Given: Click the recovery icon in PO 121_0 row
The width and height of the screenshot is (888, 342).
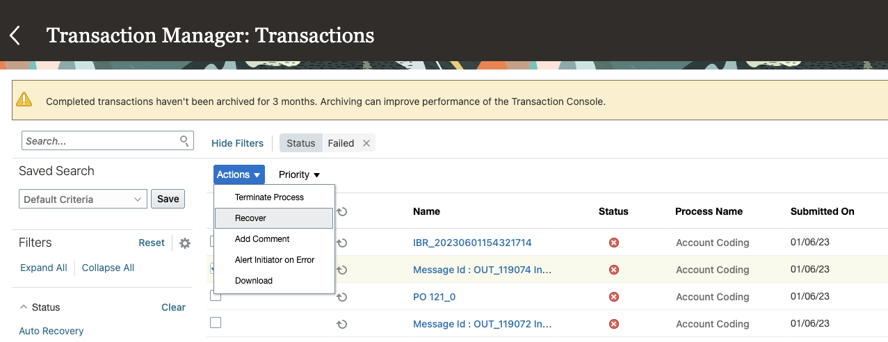Looking at the screenshot, I should click(341, 297).
